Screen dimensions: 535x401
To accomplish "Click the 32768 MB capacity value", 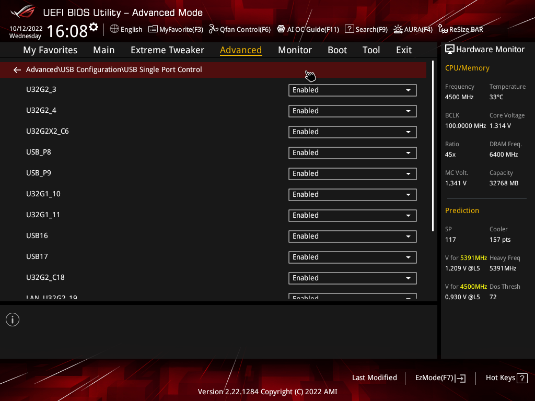I will [x=504, y=183].
